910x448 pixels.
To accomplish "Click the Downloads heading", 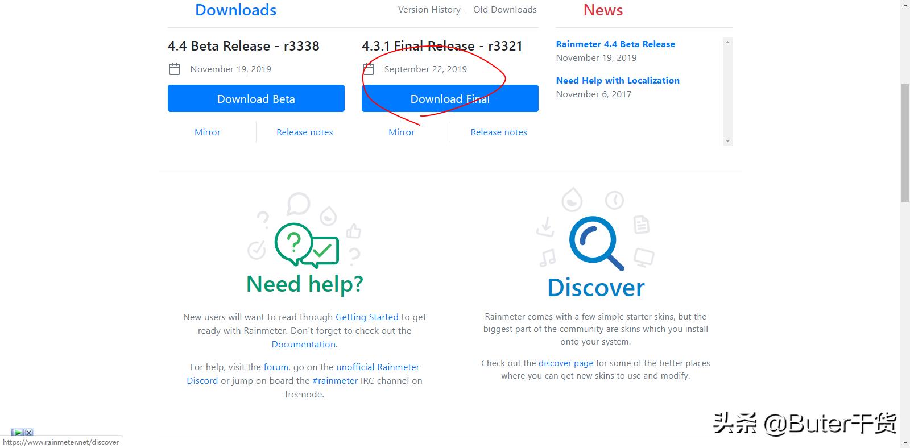I will [235, 10].
